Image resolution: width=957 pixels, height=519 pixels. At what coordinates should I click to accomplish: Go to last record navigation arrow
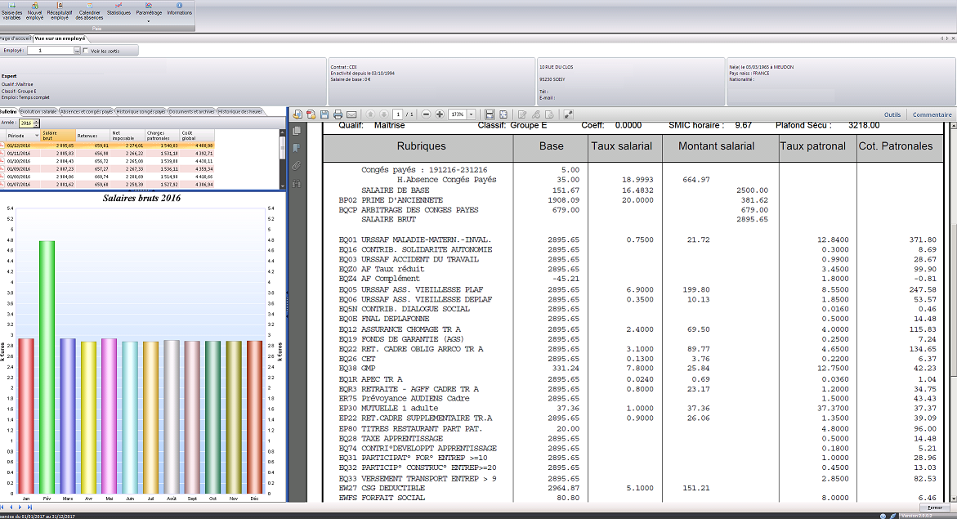[x=29, y=507]
